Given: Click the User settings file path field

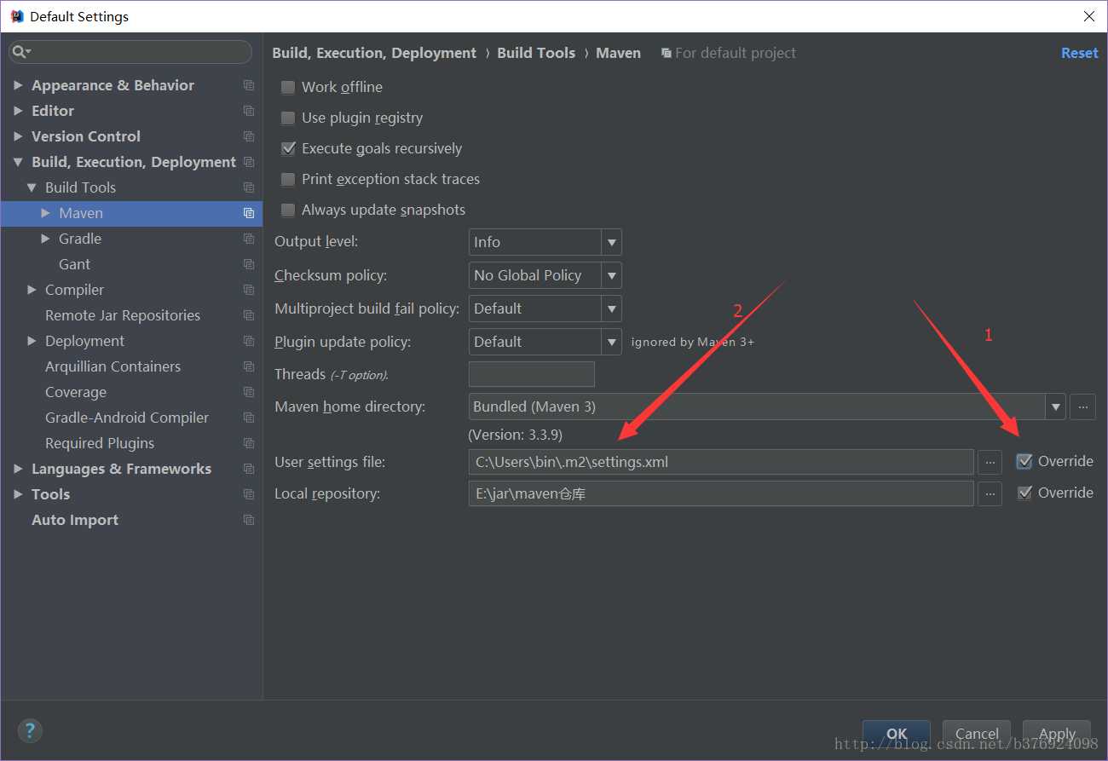Looking at the screenshot, I should pyautogui.click(x=721, y=462).
